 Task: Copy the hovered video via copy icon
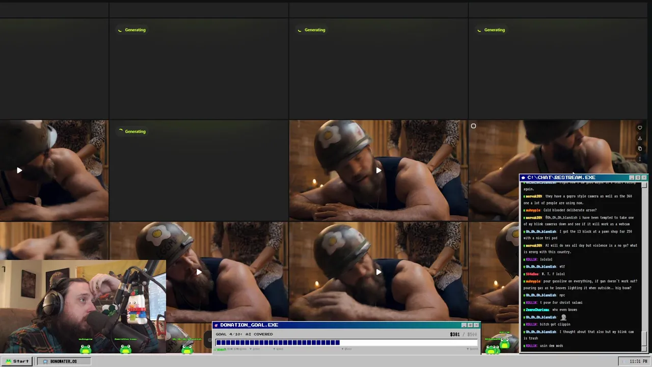click(x=640, y=149)
